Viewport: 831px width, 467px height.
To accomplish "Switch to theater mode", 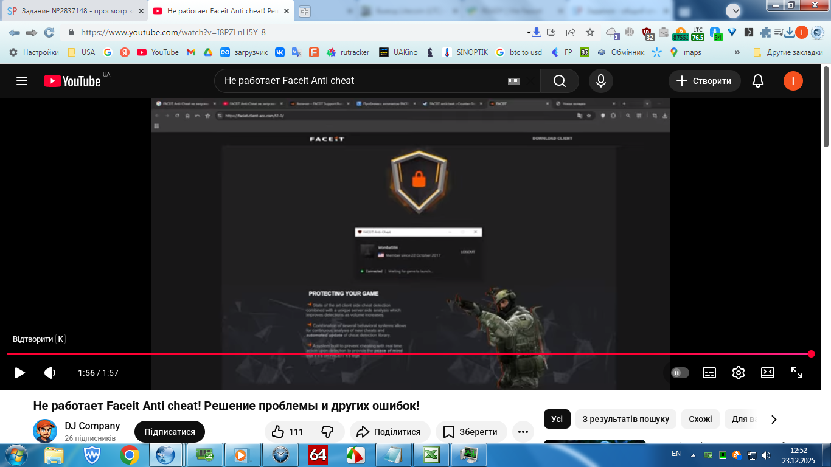I will [x=768, y=373].
